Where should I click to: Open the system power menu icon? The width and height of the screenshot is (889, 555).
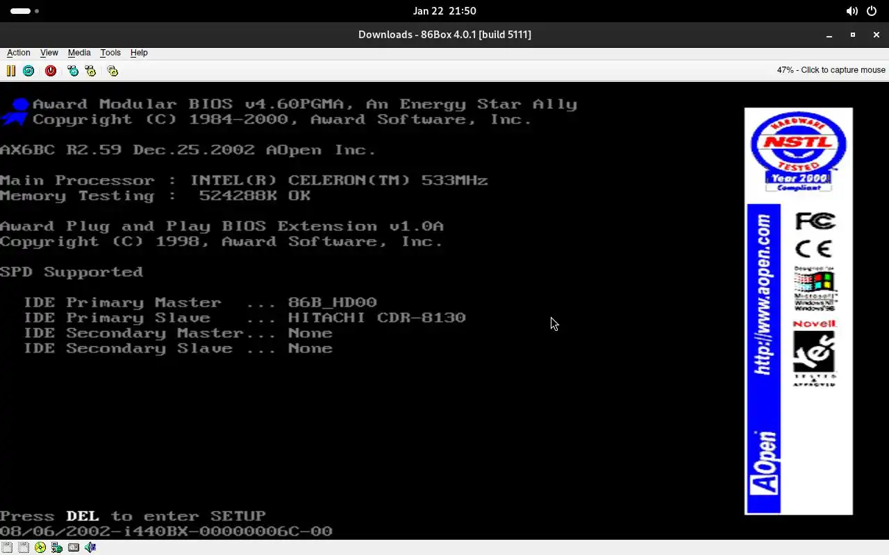(872, 11)
